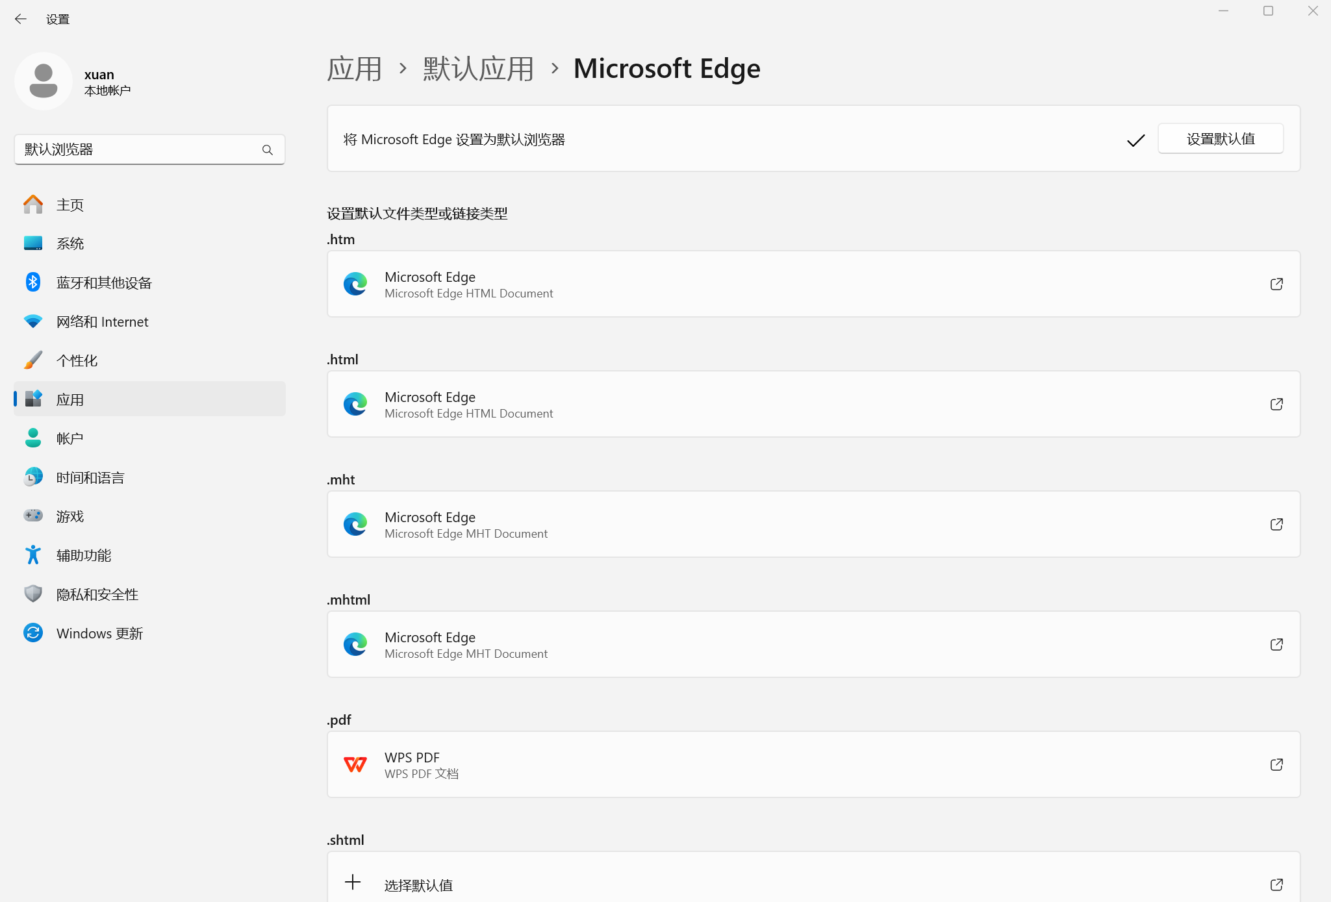Click the WPS PDF icon

tap(355, 765)
